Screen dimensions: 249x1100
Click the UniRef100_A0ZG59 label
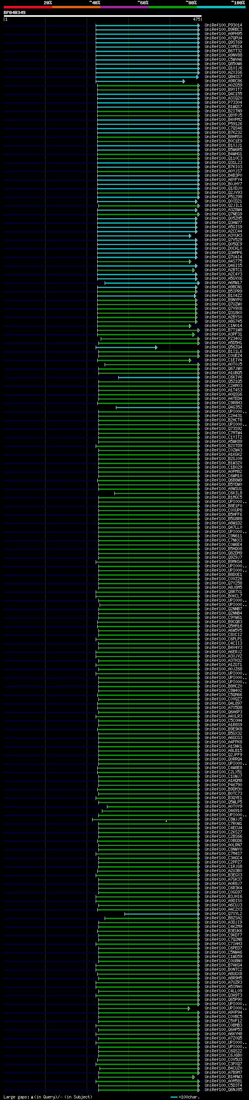click(223, 85)
